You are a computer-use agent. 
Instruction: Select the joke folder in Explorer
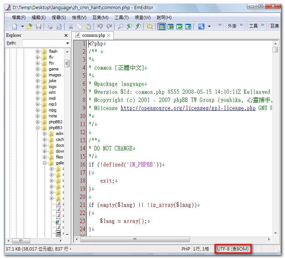click(52, 81)
